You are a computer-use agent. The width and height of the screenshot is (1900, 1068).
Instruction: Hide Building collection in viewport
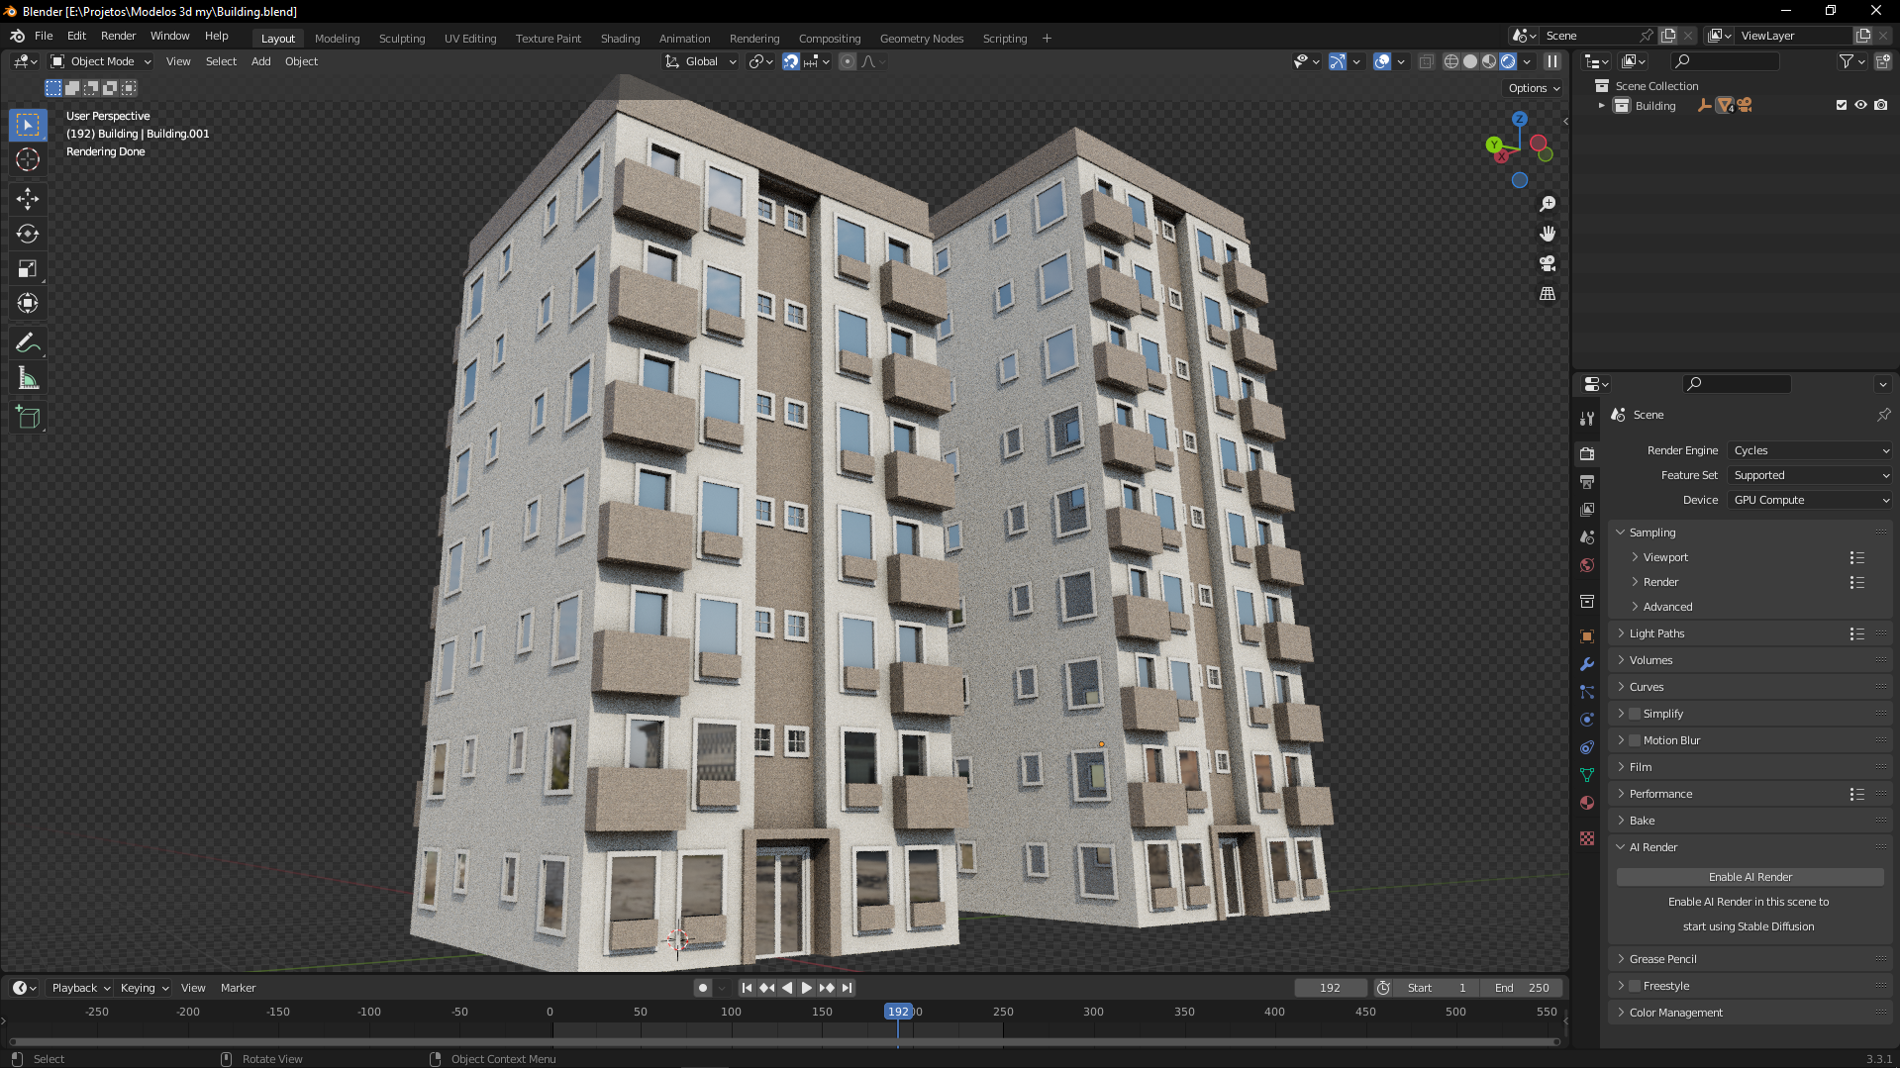pyautogui.click(x=1861, y=105)
